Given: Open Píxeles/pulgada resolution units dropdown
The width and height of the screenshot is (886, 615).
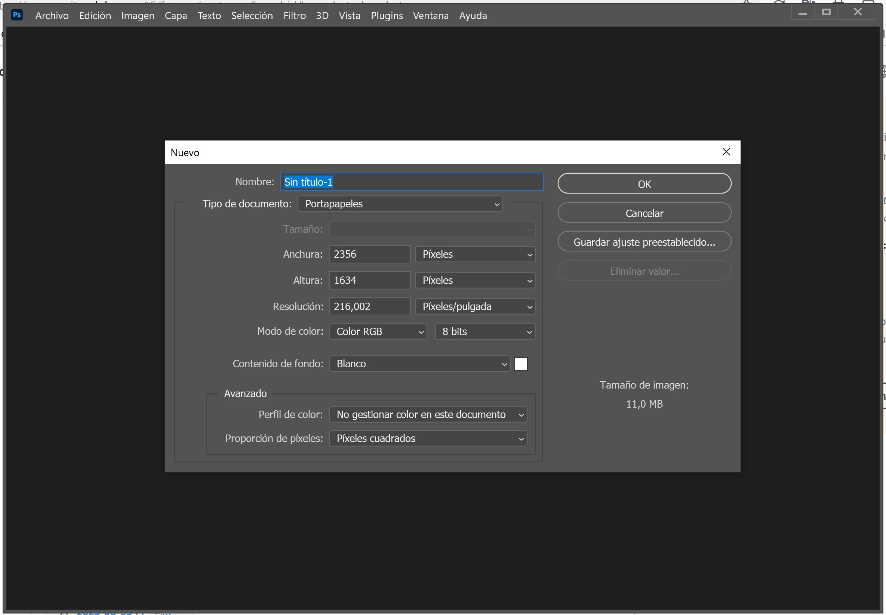Looking at the screenshot, I should (x=475, y=306).
